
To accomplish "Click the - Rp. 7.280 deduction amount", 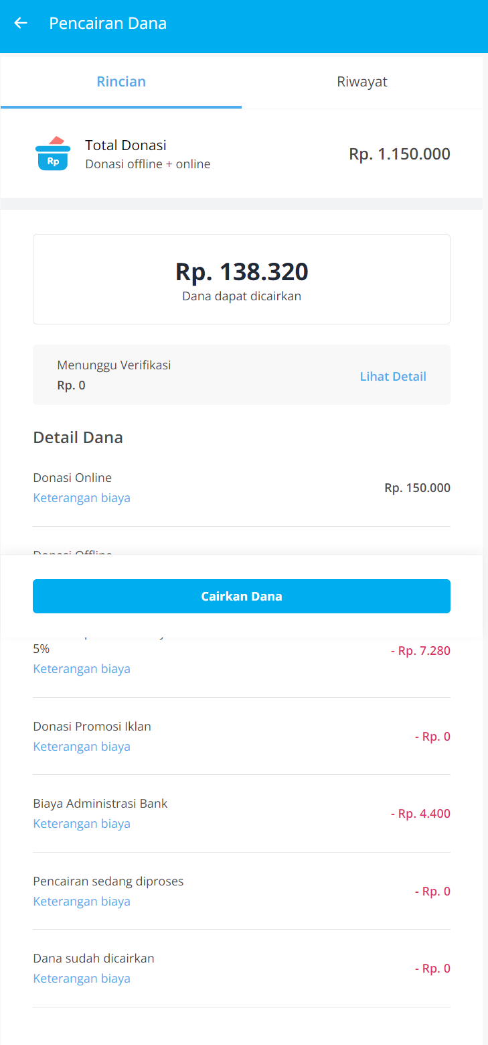I will [420, 651].
